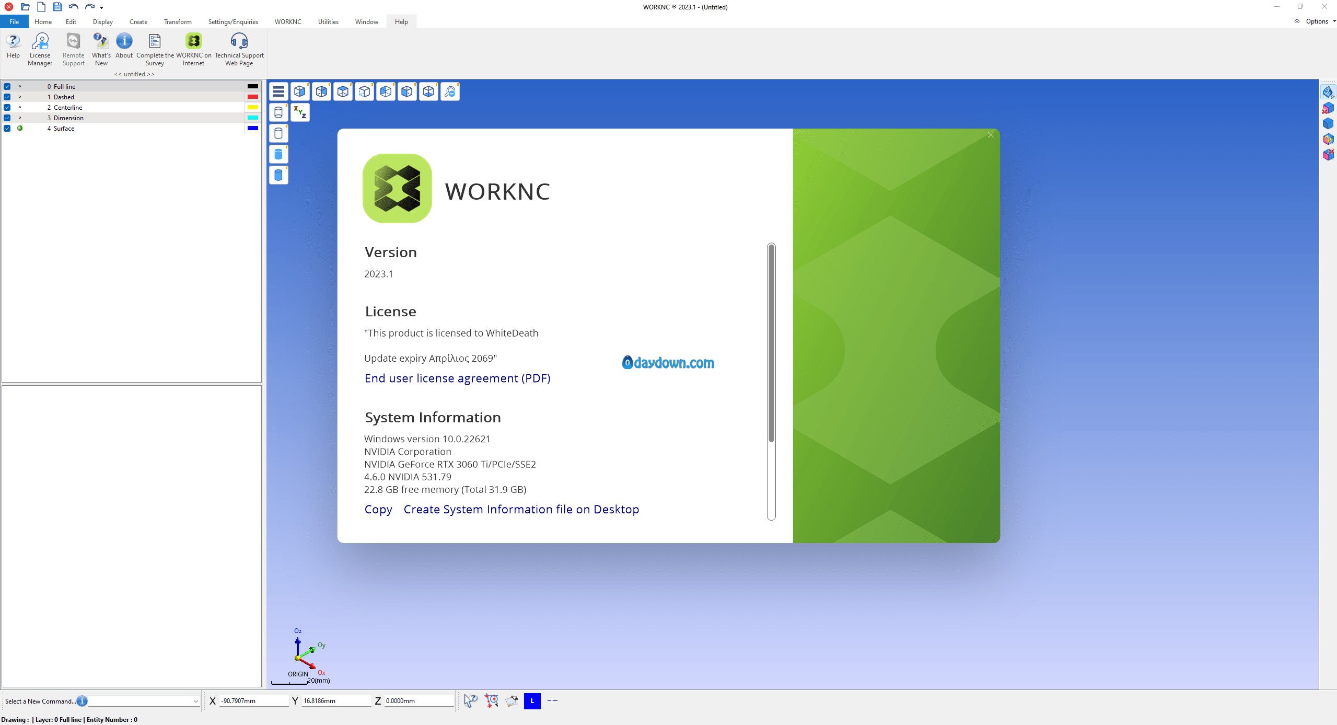Click the info icon beside Select a New Command

tap(82, 701)
